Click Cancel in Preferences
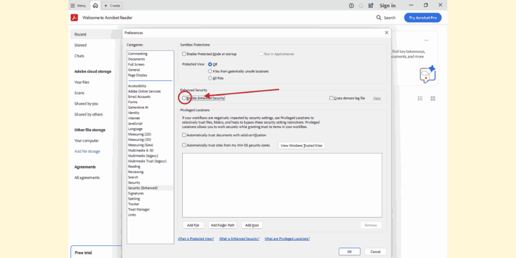The image size is (516, 258). [x=375, y=251]
